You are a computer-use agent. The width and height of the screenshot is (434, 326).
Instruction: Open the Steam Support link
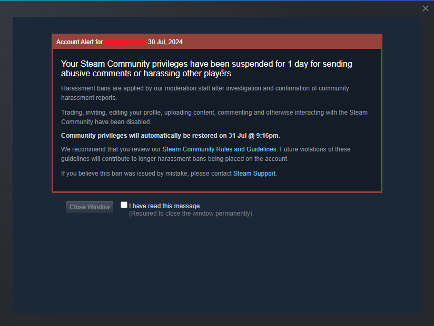pyautogui.click(x=254, y=174)
